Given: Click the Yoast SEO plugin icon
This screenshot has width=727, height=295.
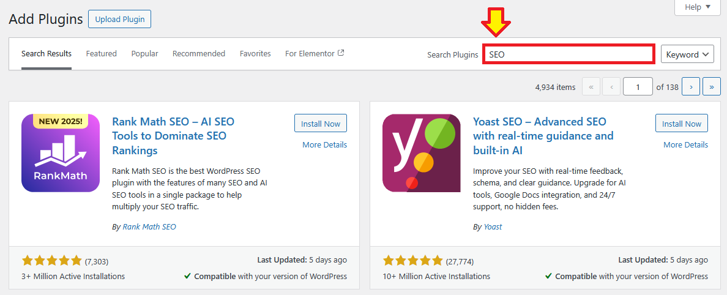Looking at the screenshot, I should pyautogui.click(x=422, y=153).
